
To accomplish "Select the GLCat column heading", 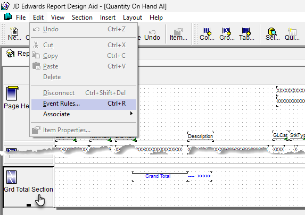I will coord(280,135).
